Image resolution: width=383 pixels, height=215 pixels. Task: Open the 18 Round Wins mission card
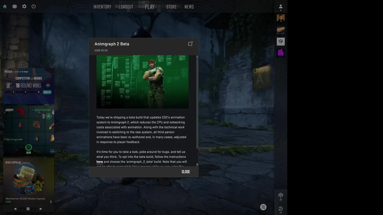(x=29, y=86)
